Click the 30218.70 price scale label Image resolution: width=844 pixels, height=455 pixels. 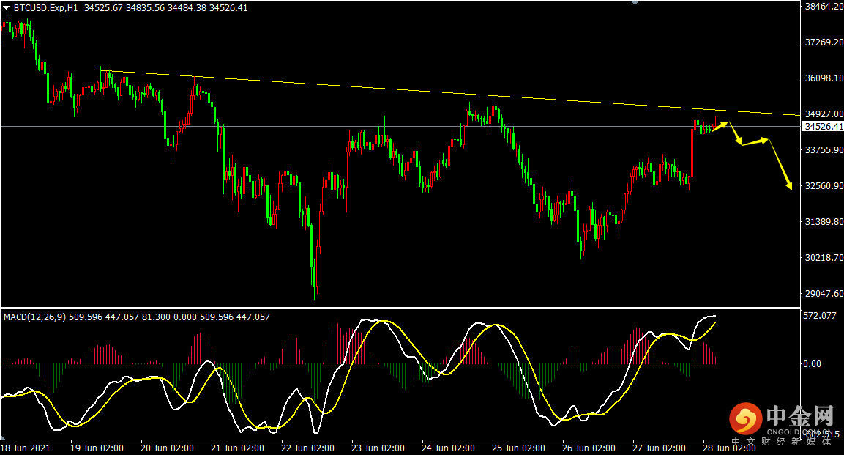click(x=824, y=257)
